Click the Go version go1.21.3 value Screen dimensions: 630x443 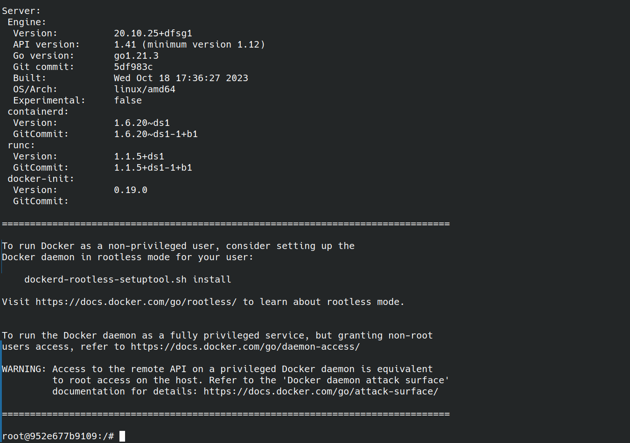(x=136, y=55)
